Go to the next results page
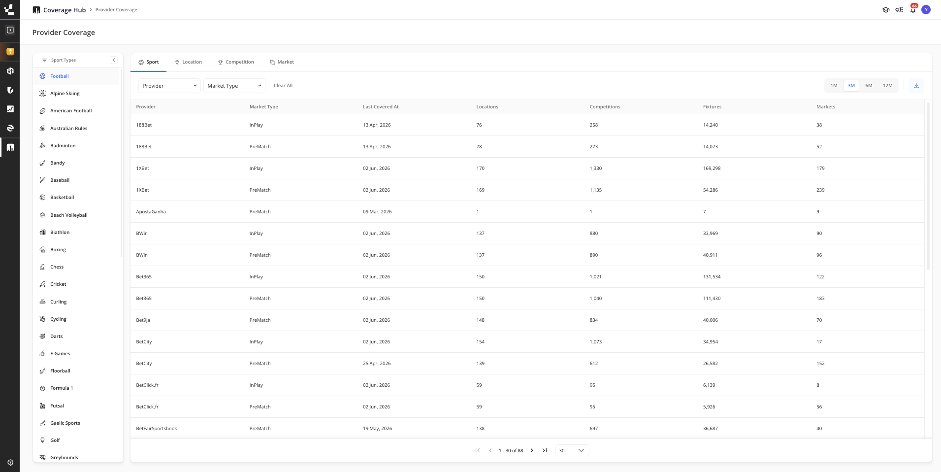 tap(532, 450)
